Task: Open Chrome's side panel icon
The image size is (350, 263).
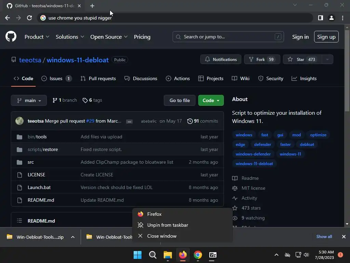Action: (321, 18)
